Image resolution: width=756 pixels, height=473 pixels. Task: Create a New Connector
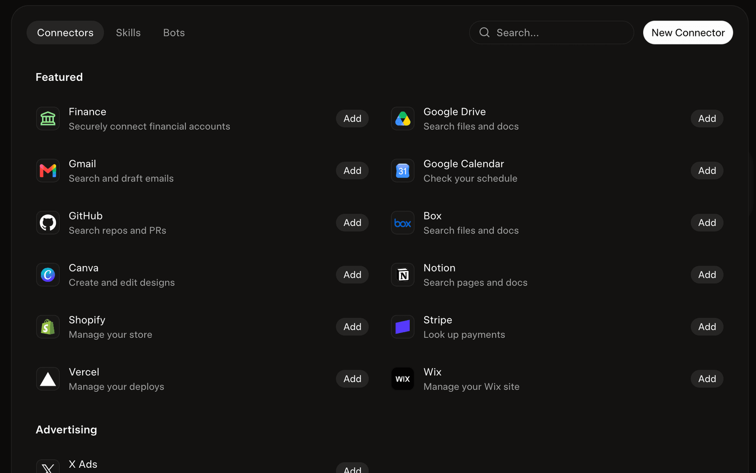(688, 33)
